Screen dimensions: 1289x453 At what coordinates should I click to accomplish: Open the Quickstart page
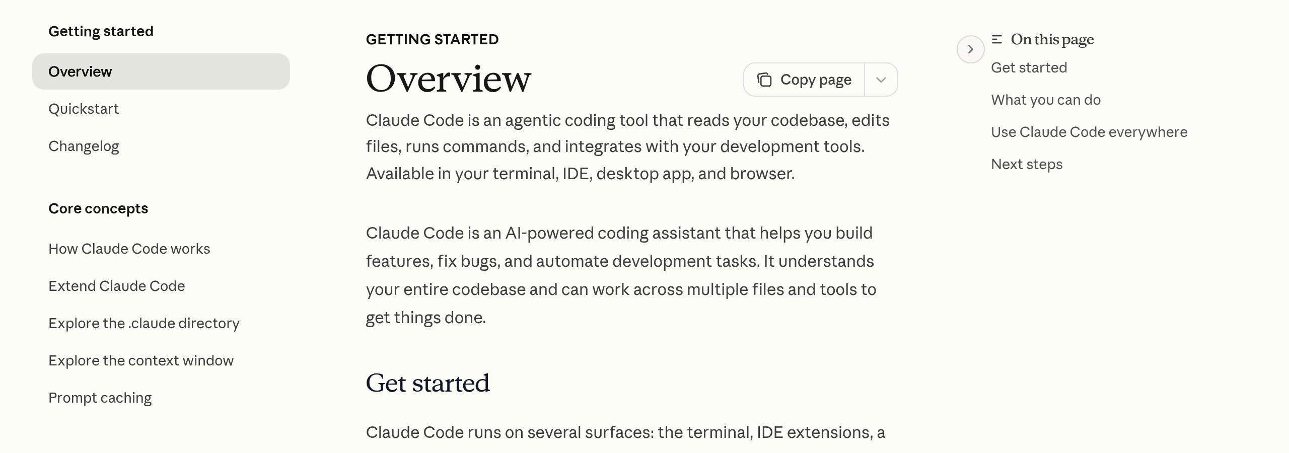tap(84, 109)
